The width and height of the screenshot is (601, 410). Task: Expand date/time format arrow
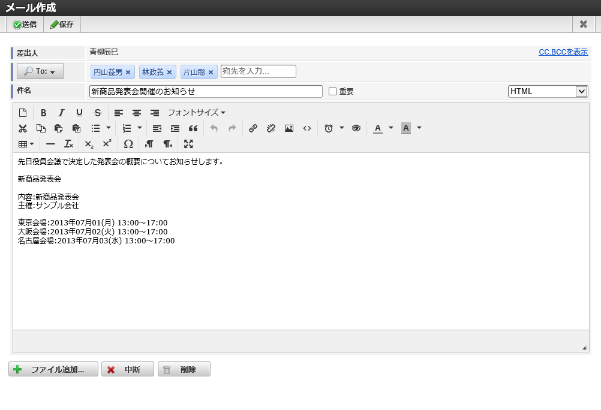[x=341, y=128]
